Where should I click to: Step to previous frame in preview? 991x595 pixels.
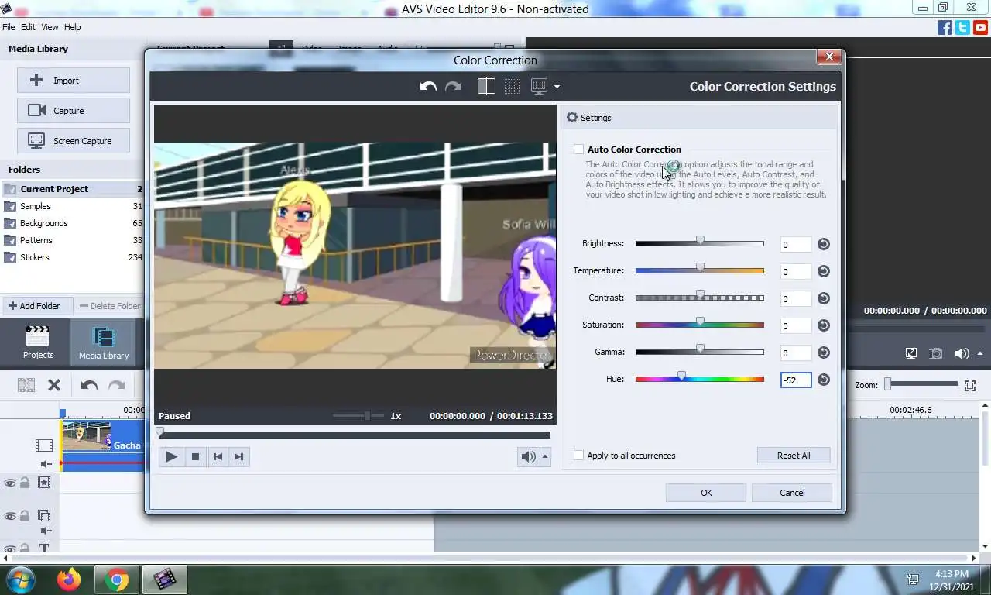(218, 456)
